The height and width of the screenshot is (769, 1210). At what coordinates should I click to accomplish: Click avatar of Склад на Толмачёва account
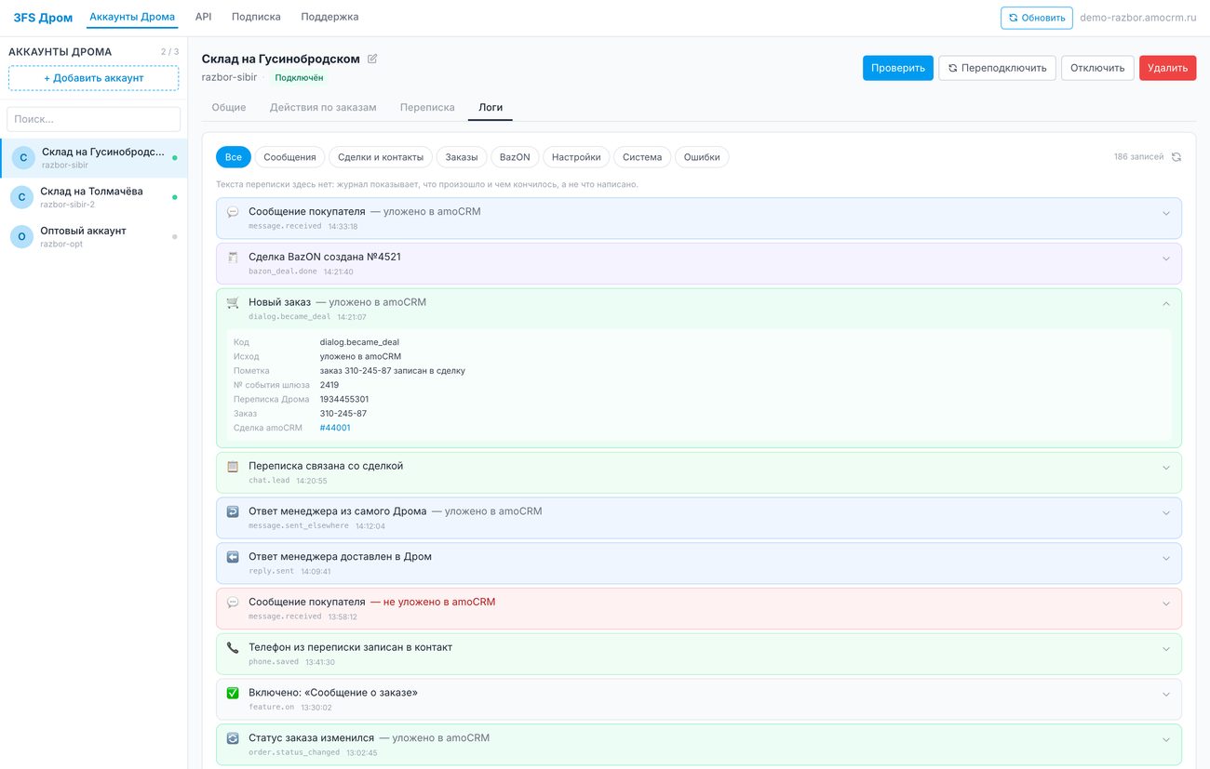tap(22, 197)
